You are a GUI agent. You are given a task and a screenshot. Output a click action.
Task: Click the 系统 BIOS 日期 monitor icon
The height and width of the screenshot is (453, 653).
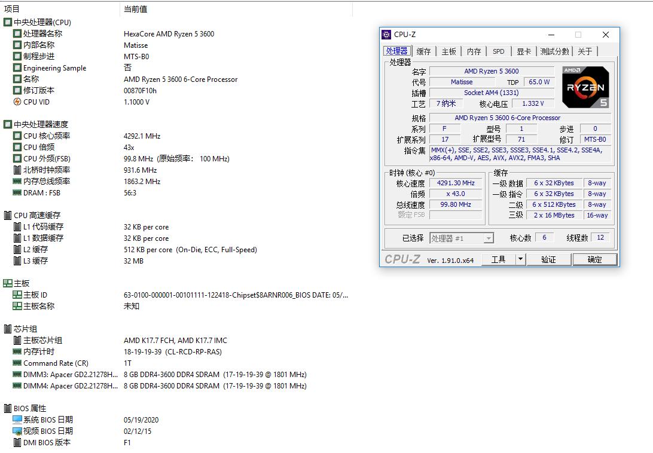tap(17, 420)
